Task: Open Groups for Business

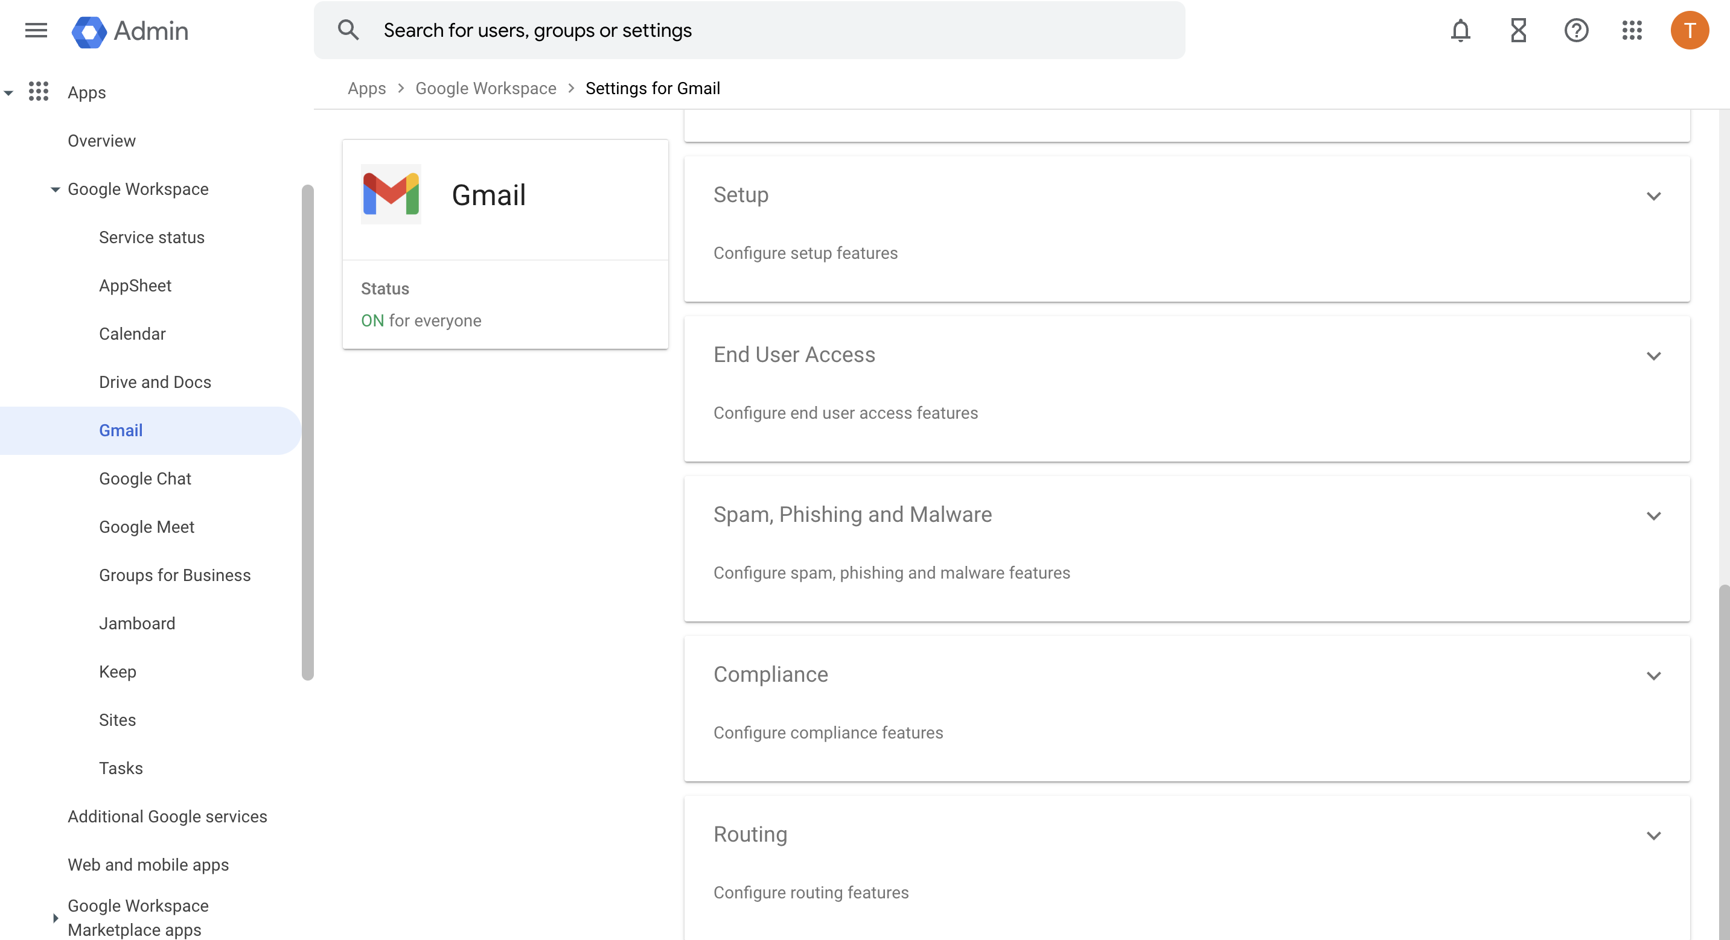Action: pos(174,576)
